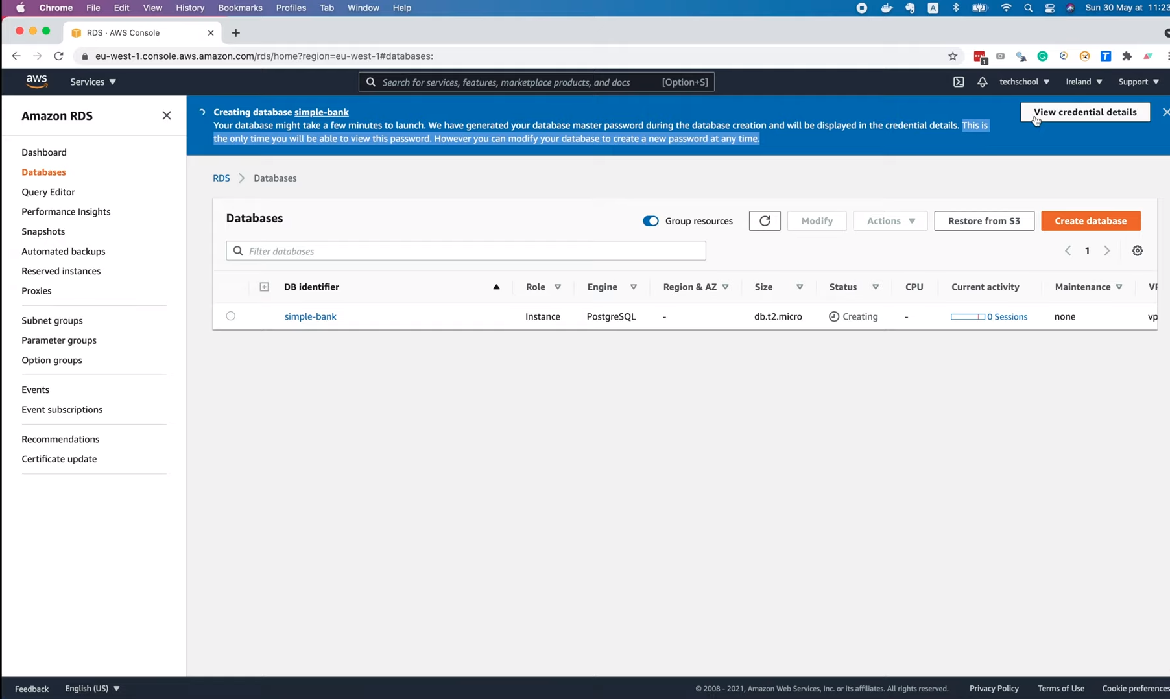Bookmark this page with star icon
Viewport: 1170px width, 699px height.
[952, 56]
